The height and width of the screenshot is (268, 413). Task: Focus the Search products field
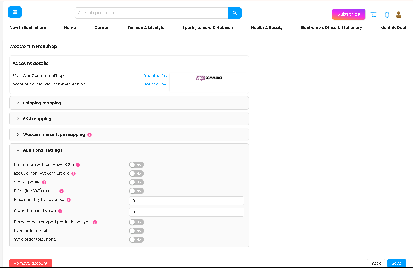click(151, 13)
